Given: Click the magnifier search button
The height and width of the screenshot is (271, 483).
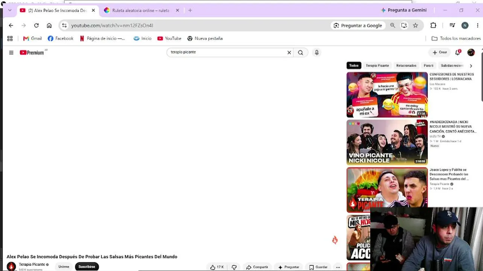Looking at the screenshot, I should [x=301, y=52].
